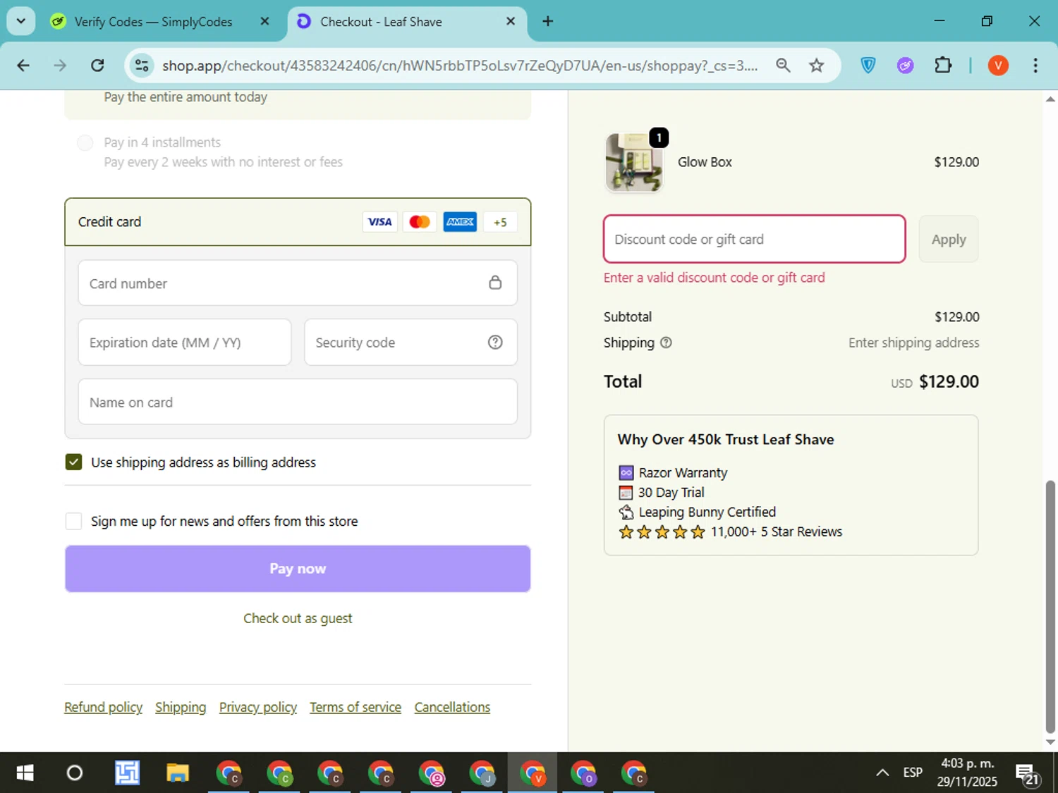
Task: Open the Shipping help question icon
Action: tap(666, 343)
